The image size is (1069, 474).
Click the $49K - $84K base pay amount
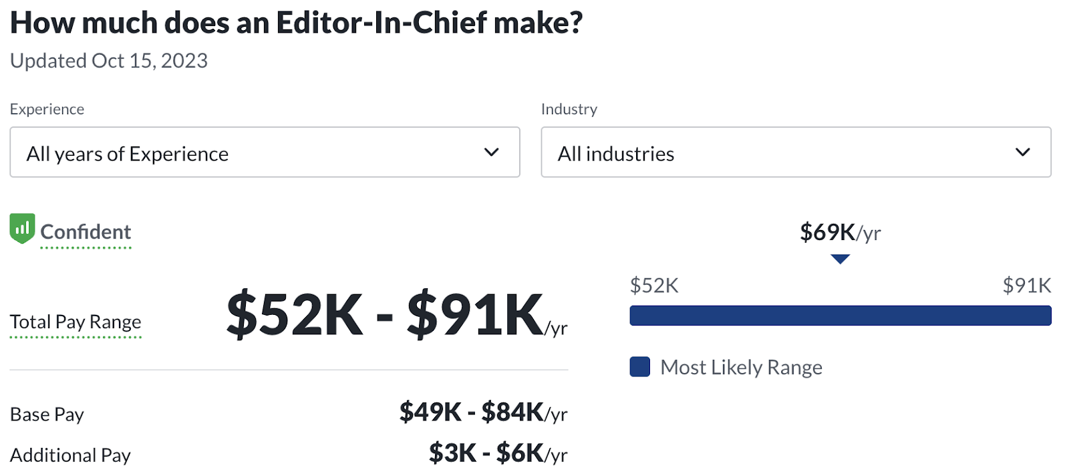coord(483,412)
